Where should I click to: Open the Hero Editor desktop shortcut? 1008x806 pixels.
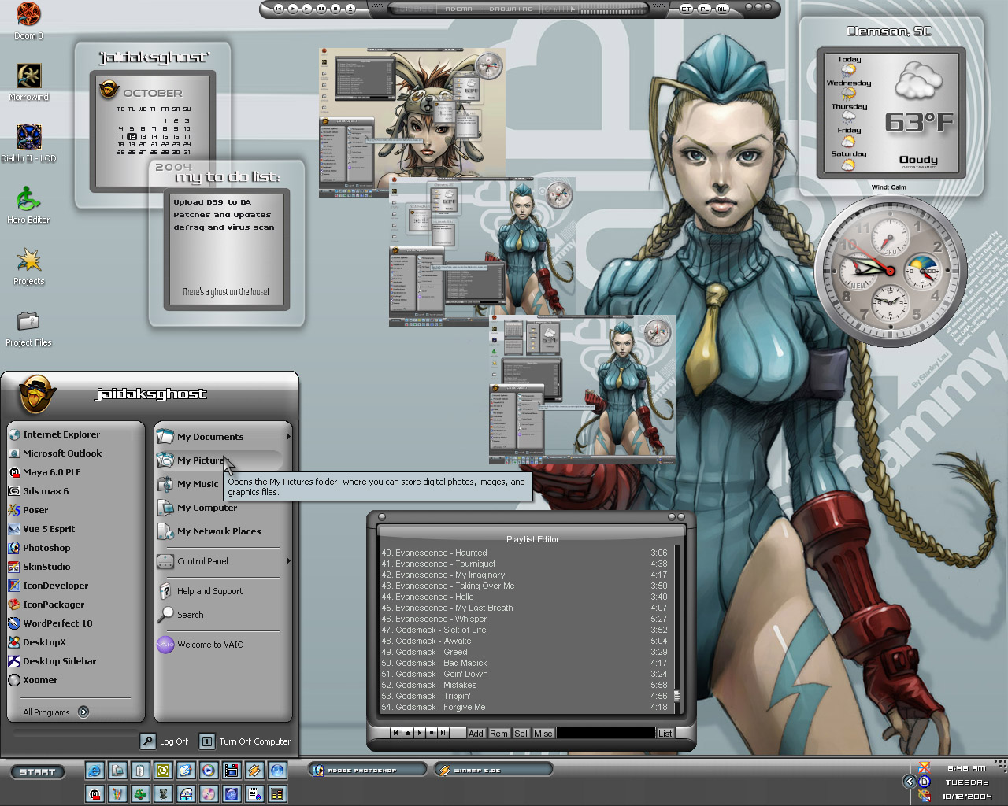tap(28, 198)
